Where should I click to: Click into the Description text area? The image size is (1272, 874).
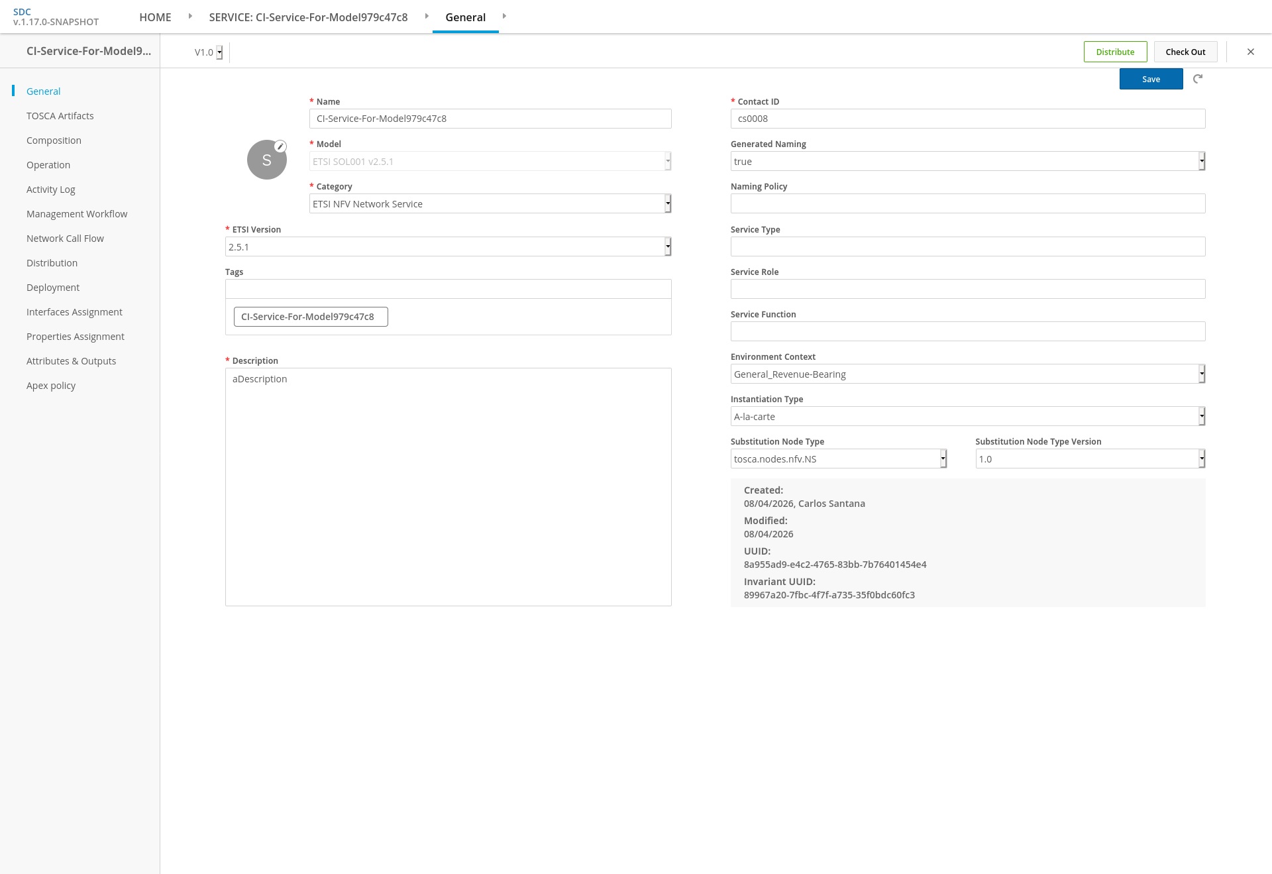[x=448, y=487]
